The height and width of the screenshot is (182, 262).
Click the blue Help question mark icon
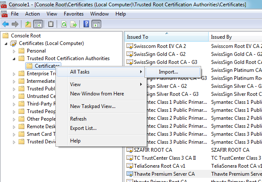click(x=86, y=24)
